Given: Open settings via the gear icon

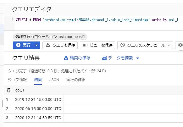Looking at the screenshot, I should (180, 45).
